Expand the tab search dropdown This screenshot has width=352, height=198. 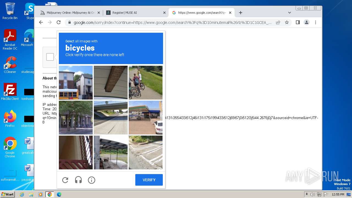[x=289, y=13]
